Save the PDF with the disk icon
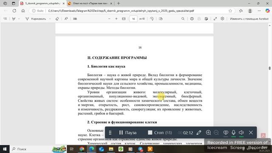This screenshot has height=153, width=272. tap(199, 19)
